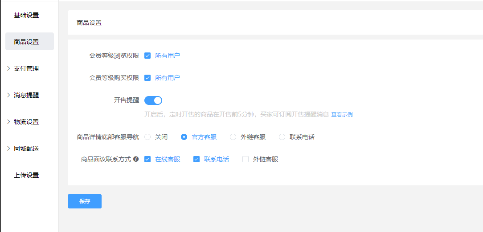
Task: Click the 开启后 hint text under 开售提醒
Action: point(237,115)
